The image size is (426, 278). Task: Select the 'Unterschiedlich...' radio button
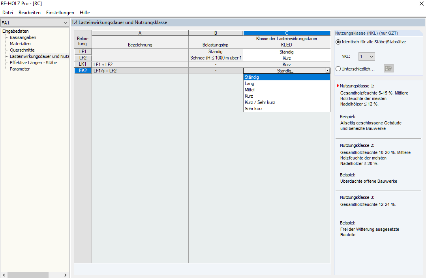(x=338, y=69)
